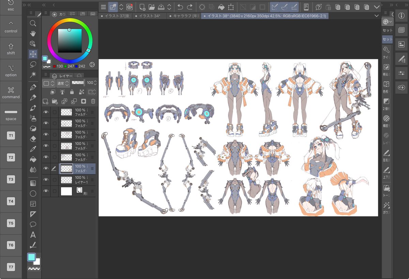409x279 pixels.
Task: Select the Operation object cube tool
Action: pyautogui.click(x=33, y=44)
